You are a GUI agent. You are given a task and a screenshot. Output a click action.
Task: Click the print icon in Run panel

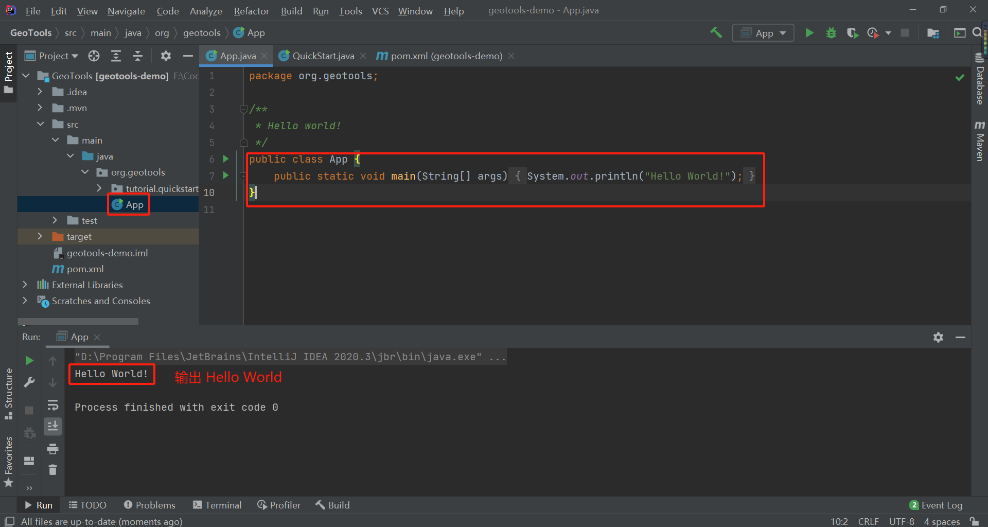click(52, 449)
